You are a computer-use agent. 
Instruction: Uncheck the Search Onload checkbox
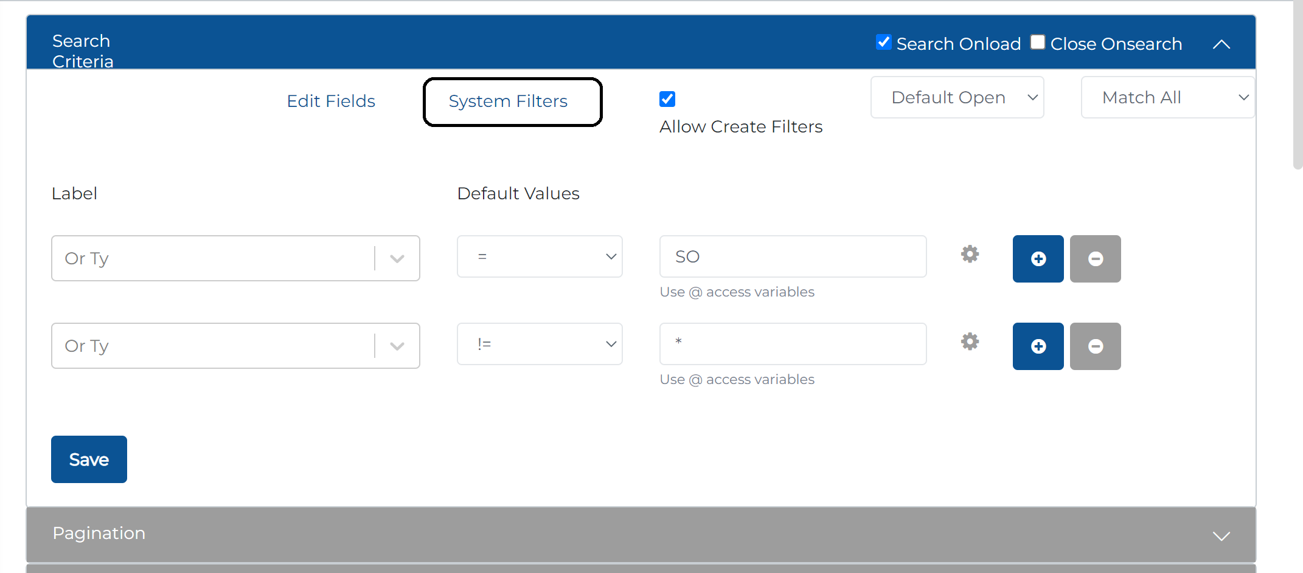tap(883, 42)
